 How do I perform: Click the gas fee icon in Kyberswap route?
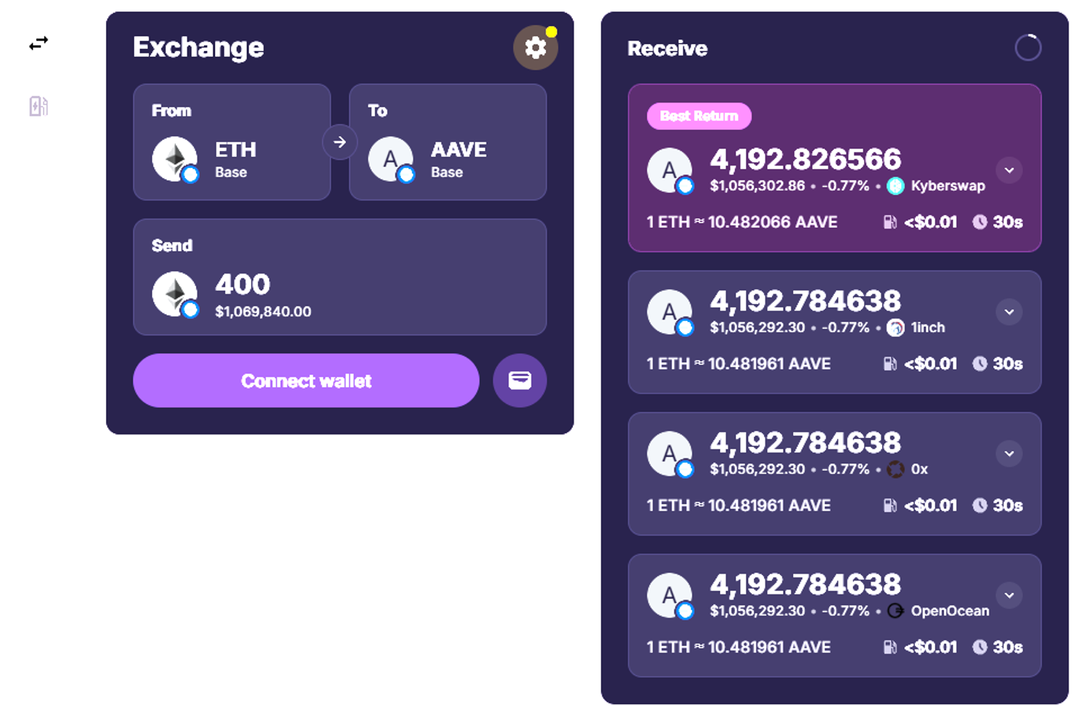click(x=890, y=222)
